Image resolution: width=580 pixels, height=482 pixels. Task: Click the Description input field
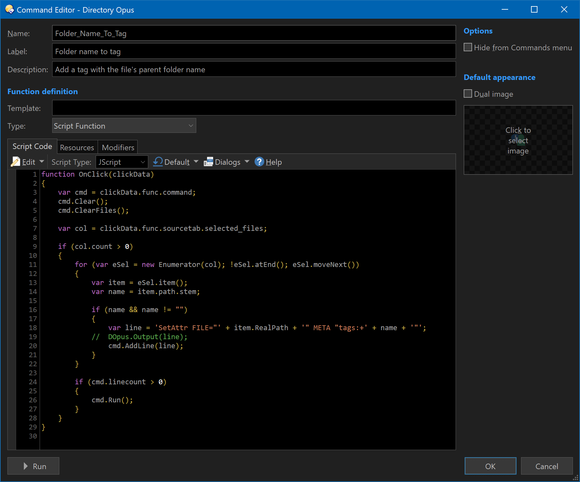click(254, 69)
